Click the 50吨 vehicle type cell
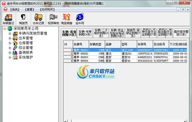Image resolution: width=192 pixels, height=122 pixels. coord(97,61)
